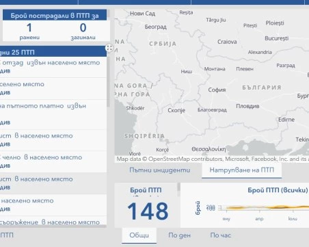
Task: Select the 'челно в населено място' list row
Action: pos(53,161)
